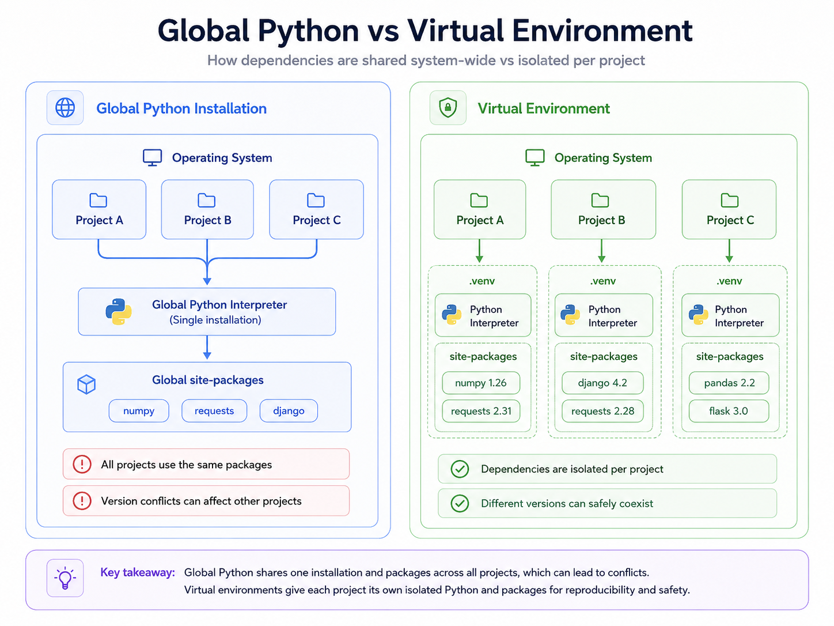This screenshot has height=626, width=834.
Task: Select the requests 2.28 package pill
Action: tap(602, 411)
